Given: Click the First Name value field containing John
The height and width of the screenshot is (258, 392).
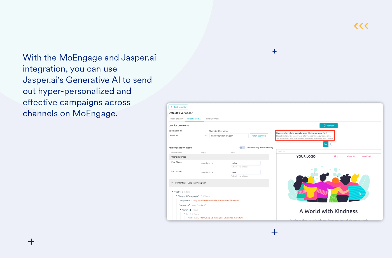Looking at the screenshot, I should click(246, 163).
